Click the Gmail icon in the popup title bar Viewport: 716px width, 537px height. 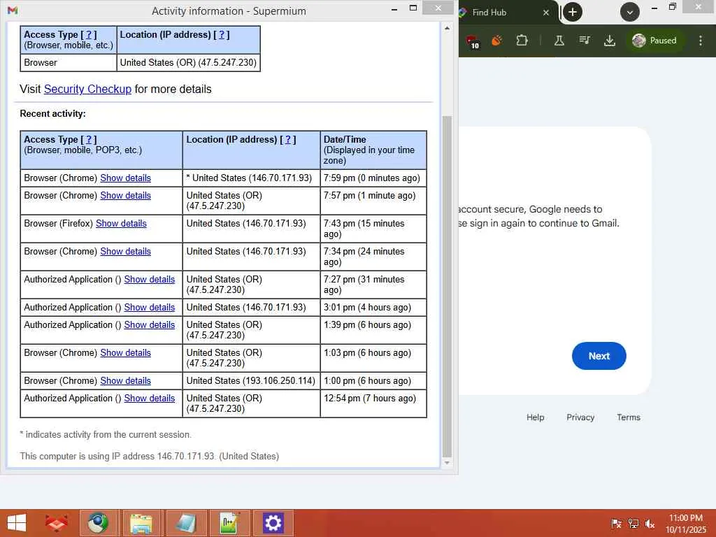13,10
